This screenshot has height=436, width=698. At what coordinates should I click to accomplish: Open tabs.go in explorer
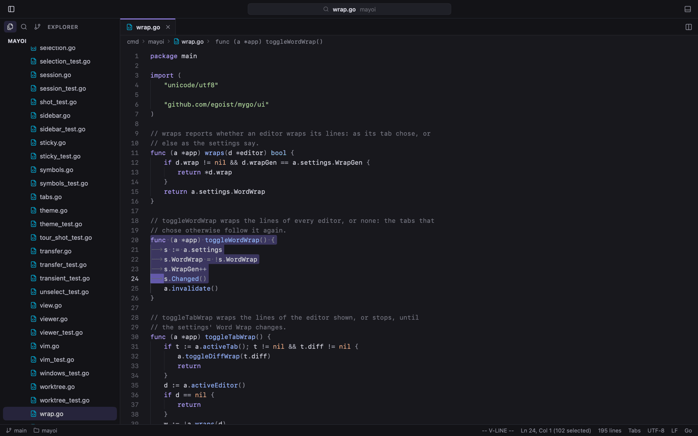[60, 197]
